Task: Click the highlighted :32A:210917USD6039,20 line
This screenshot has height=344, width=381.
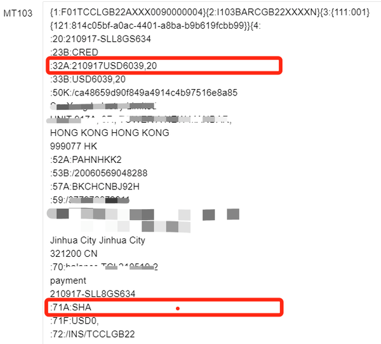Action: click(164, 65)
